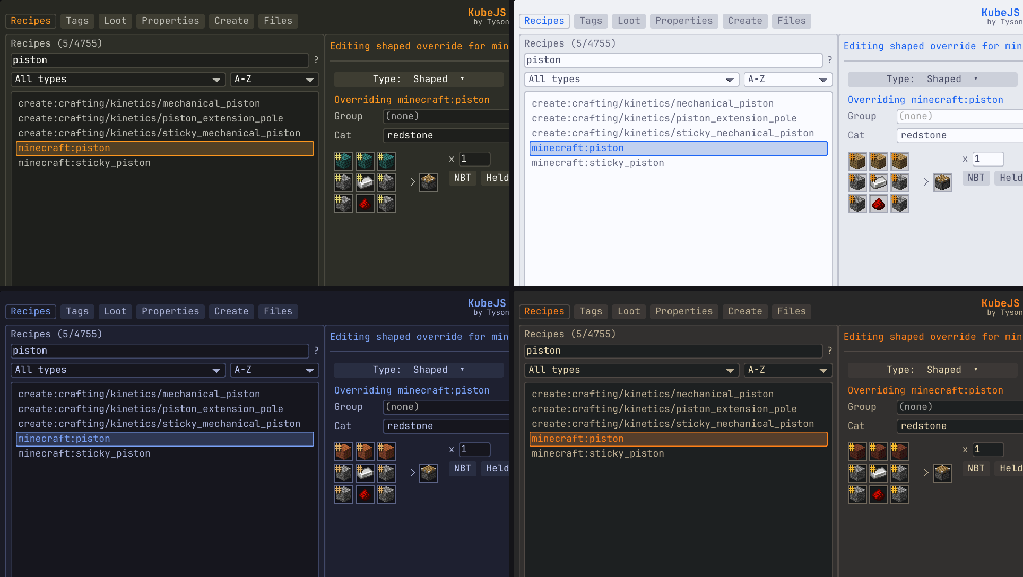Click the piston result slot in the top-left dark panel
This screenshot has width=1023, height=577.
(x=429, y=182)
